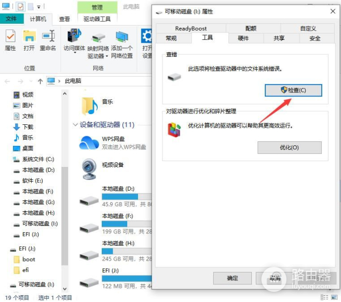Open the 自定义 tab in the properties dialog
This screenshot has height=302, width=341.
pos(308,28)
